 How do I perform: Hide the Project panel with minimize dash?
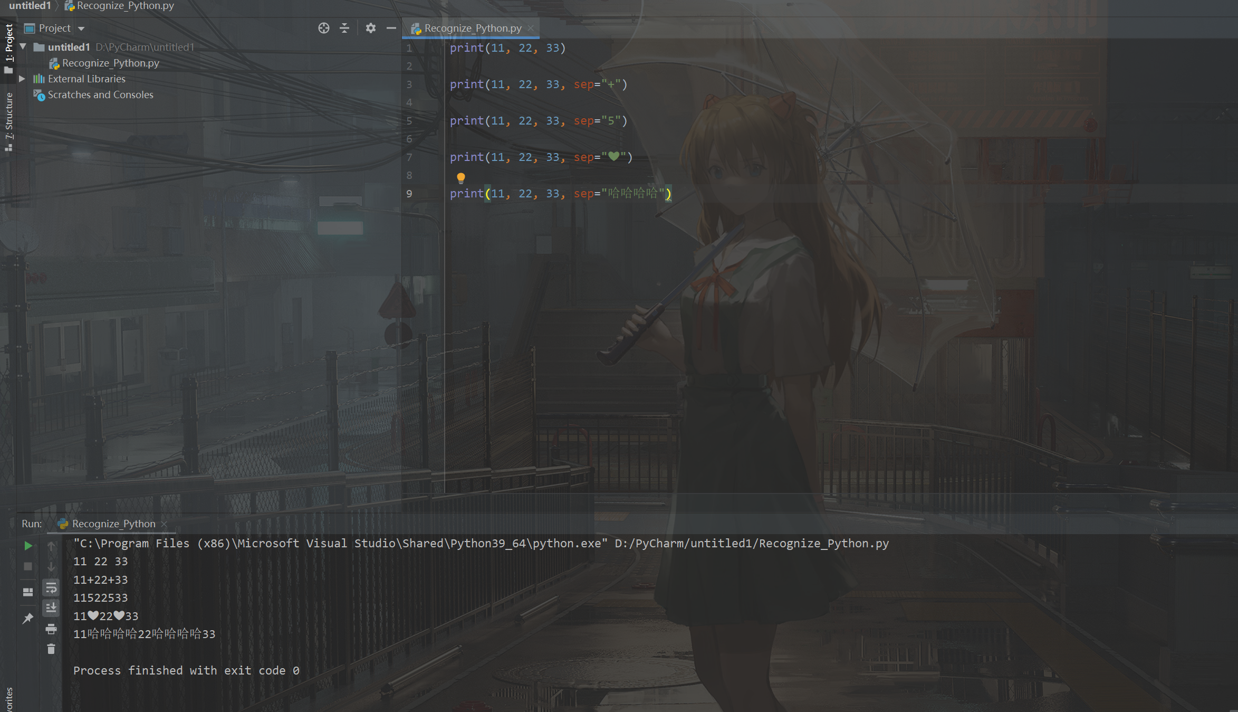click(391, 29)
